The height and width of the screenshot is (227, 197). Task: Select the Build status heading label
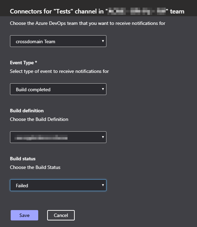pyautogui.click(x=23, y=159)
